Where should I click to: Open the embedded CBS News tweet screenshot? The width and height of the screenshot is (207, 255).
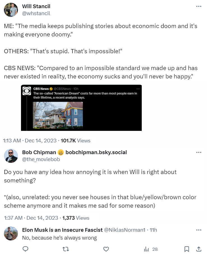[x=81, y=108]
